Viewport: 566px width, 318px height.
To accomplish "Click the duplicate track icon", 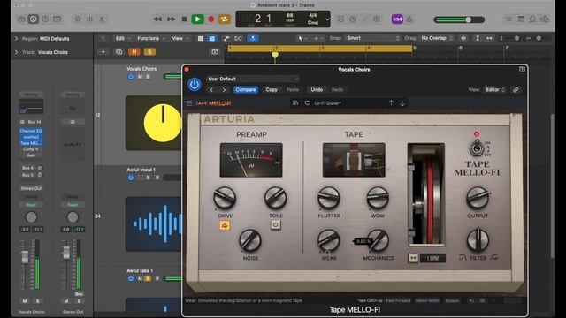I will coord(119,52).
